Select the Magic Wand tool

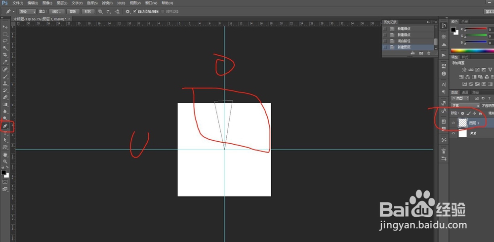pyautogui.click(x=5, y=48)
